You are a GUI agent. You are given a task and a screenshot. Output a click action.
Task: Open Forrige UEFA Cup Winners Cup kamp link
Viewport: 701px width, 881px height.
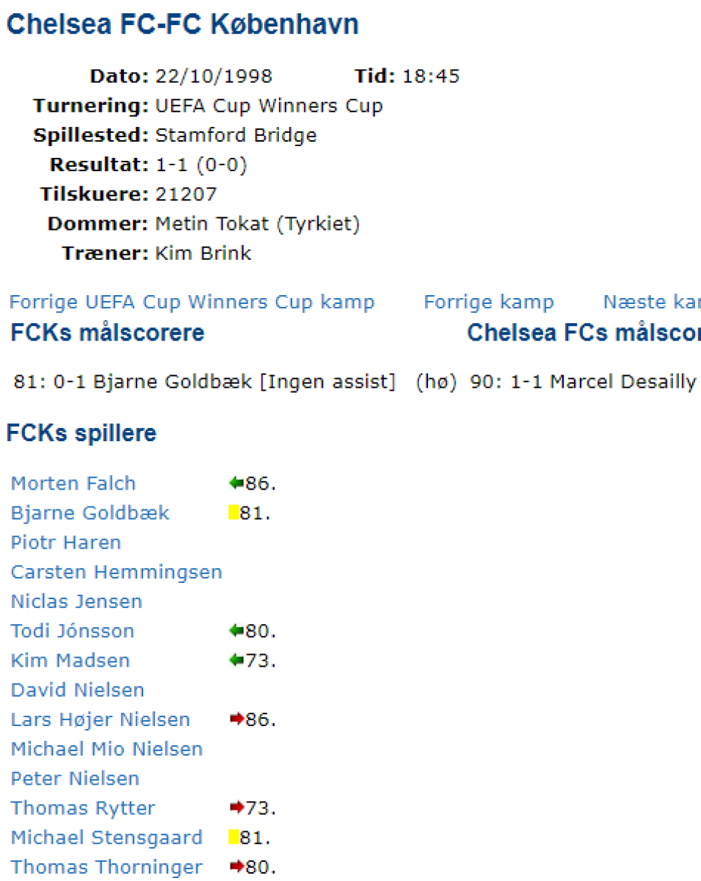point(192,302)
